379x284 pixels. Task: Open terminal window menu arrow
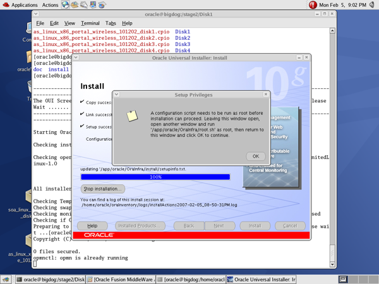36,14
